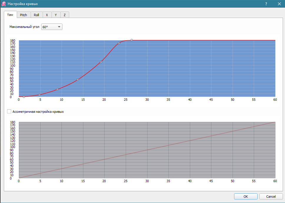This screenshot has height=203, width=285.
Task: Switch to the X axis tab
Action: point(47,15)
